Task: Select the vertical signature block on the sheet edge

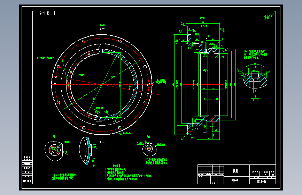Action: [x=27, y=169]
